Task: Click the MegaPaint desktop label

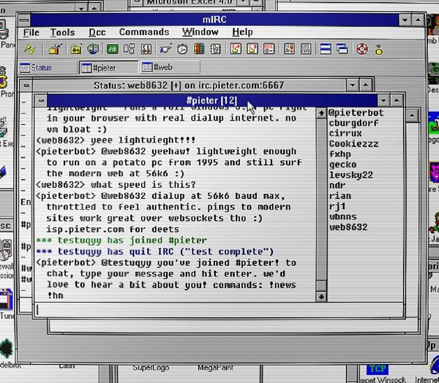Action: click(x=215, y=368)
